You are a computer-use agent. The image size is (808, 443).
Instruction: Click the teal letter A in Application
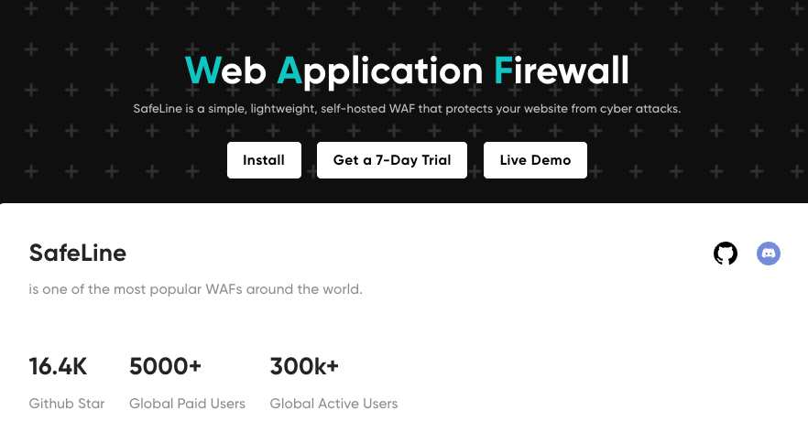pos(289,71)
